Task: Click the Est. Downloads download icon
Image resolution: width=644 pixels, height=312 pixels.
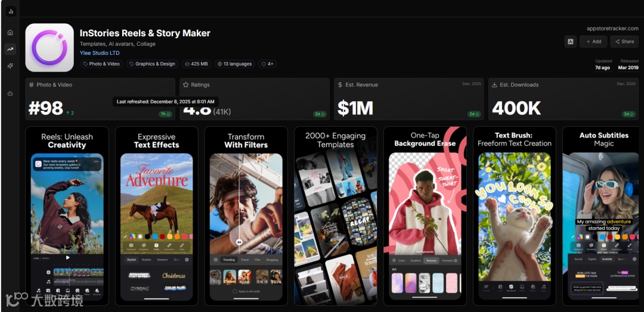Action: pyautogui.click(x=494, y=85)
